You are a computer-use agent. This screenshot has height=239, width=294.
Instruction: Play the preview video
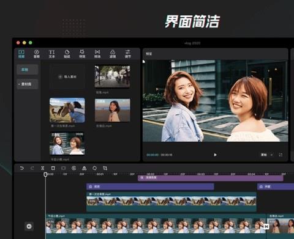(x=215, y=155)
